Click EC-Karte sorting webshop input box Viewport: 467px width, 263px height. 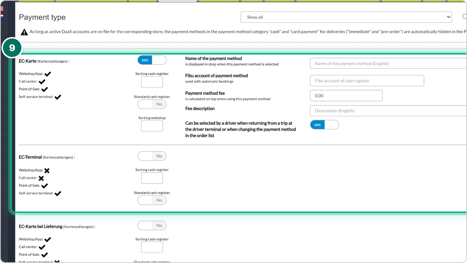coord(152,126)
